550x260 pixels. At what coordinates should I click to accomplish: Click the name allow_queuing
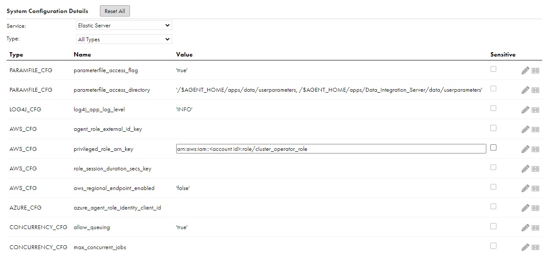pos(92,227)
